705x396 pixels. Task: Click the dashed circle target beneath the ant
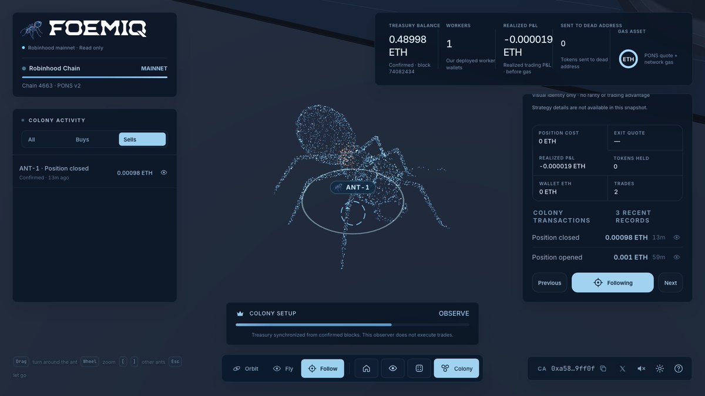353,212
